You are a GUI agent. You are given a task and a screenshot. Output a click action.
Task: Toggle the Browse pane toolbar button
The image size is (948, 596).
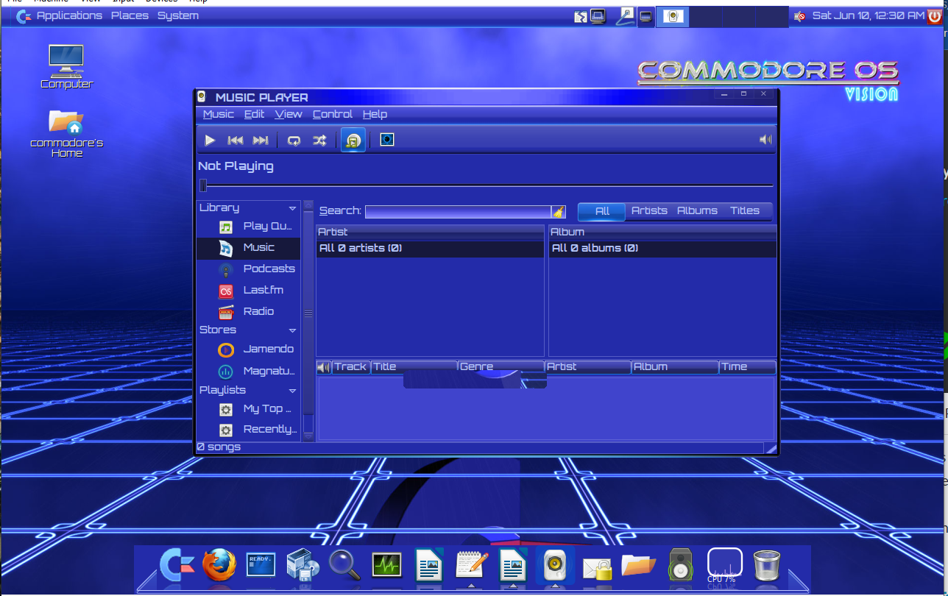353,140
